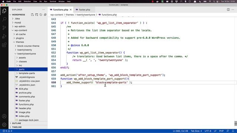Open the Source Control view
This screenshot has height=133, width=237.
click(4, 28)
